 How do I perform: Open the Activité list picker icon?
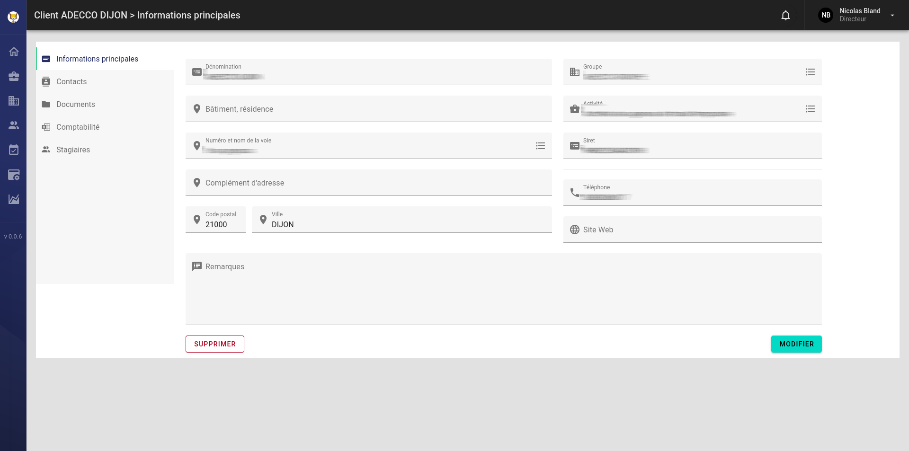[811, 109]
